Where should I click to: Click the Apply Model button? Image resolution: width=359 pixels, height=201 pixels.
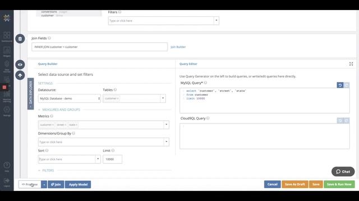78,184
